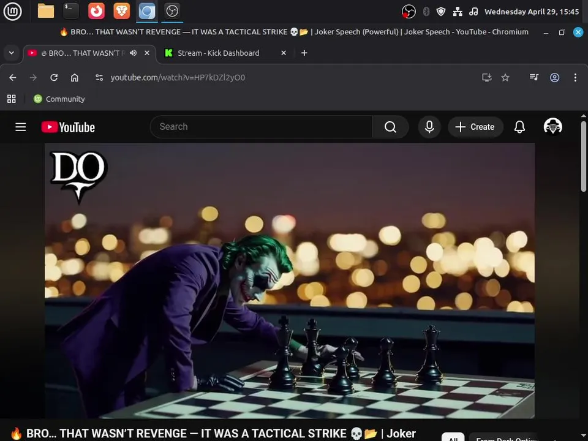Open the YouTube guide hamburger menu
This screenshot has height=441, width=588.
[x=21, y=127]
